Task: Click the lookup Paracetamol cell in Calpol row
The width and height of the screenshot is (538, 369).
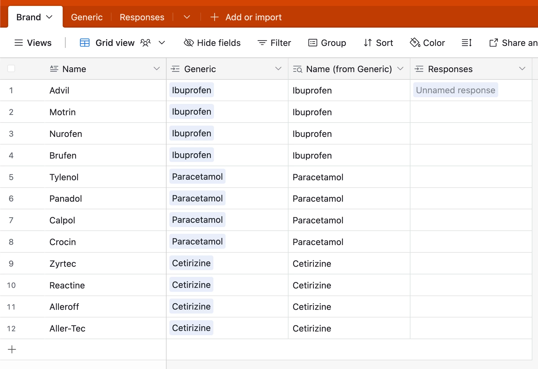Action: 349,220
